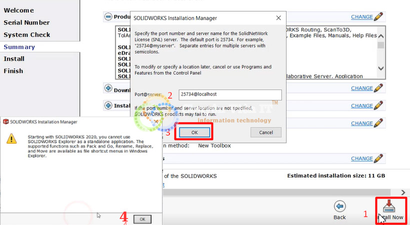410x225 pixels.
Task: Click the Port@server text field
Action: click(230, 94)
